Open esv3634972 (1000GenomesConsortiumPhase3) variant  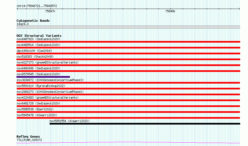(x=50, y=80)
